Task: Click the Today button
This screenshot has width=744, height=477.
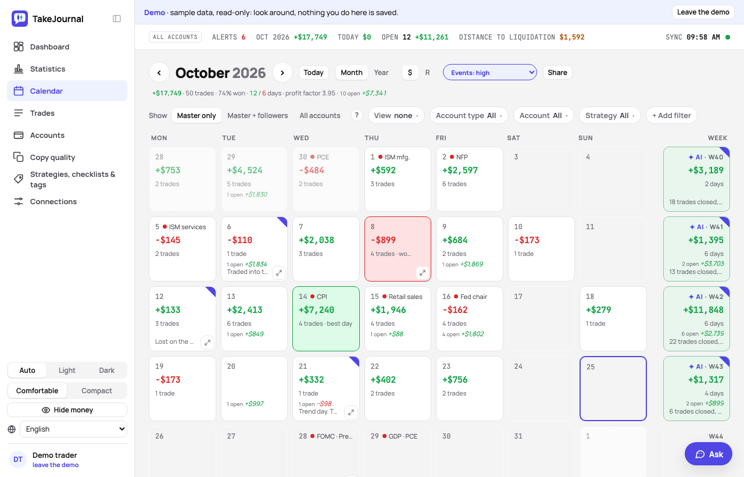Action: click(x=313, y=73)
